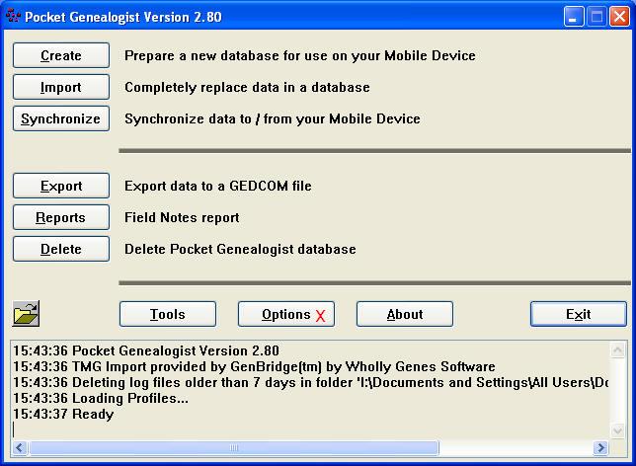Click the Create button
This screenshot has width=636, height=466.
click(61, 55)
